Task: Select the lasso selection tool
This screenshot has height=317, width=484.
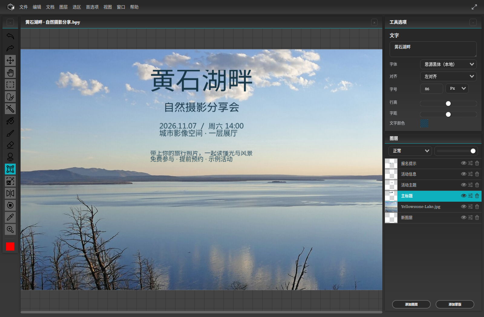Action: point(10,97)
